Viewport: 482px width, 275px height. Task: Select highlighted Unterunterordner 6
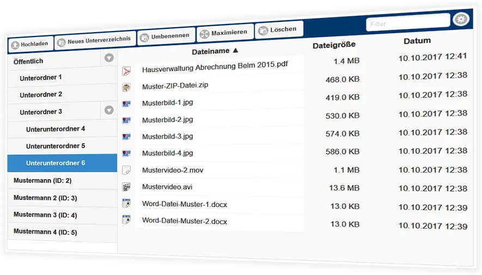(x=63, y=163)
